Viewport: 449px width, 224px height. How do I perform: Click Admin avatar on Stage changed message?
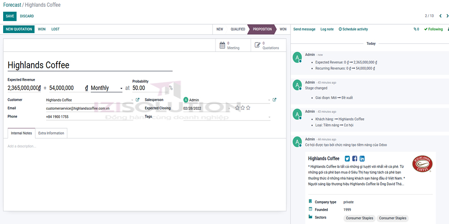click(x=298, y=85)
